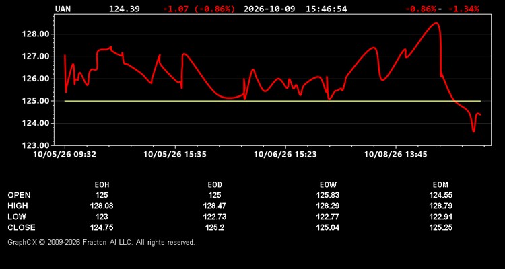Click the EOW close value 125.04
Viewport: 505px width, 269px height.
tap(328, 227)
